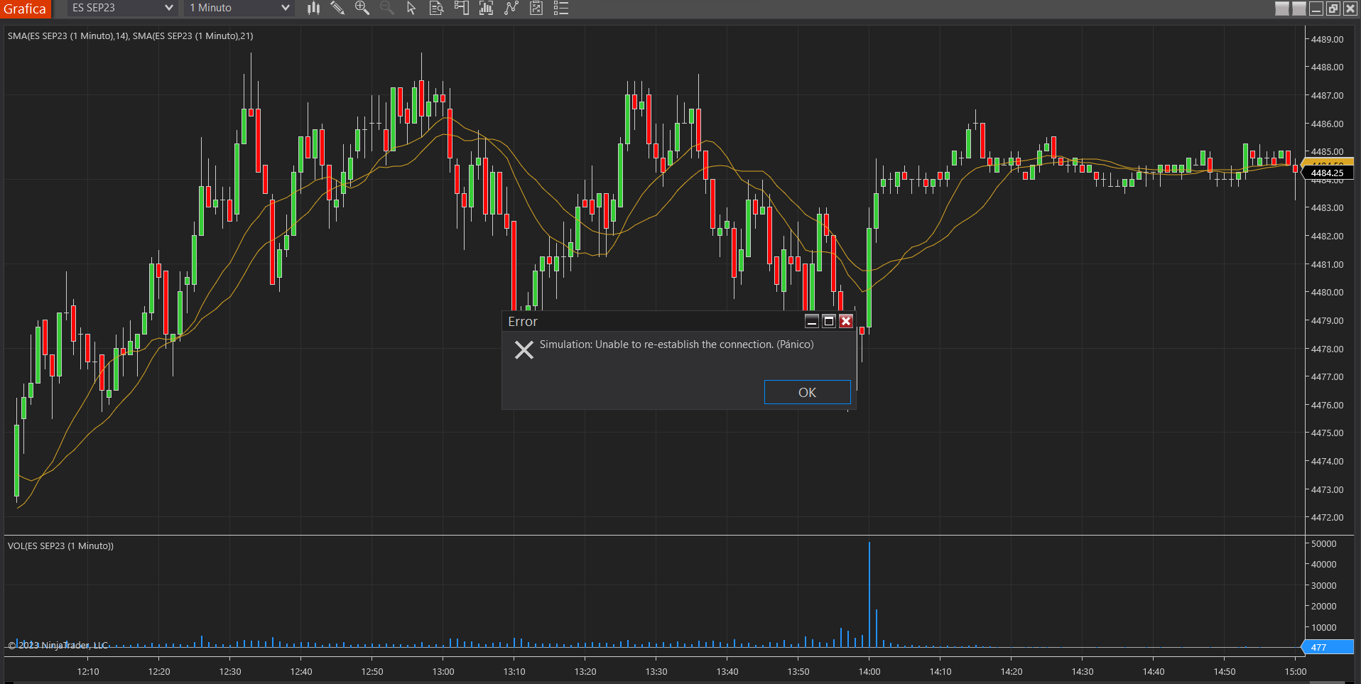Open the bar type chart style icon
Image resolution: width=1361 pixels, height=684 pixels.
(313, 8)
